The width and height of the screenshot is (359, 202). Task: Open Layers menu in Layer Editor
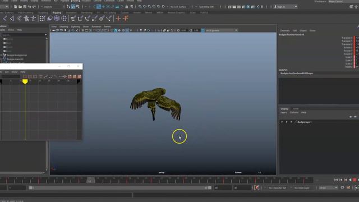pyautogui.click(x=283, y=112)
